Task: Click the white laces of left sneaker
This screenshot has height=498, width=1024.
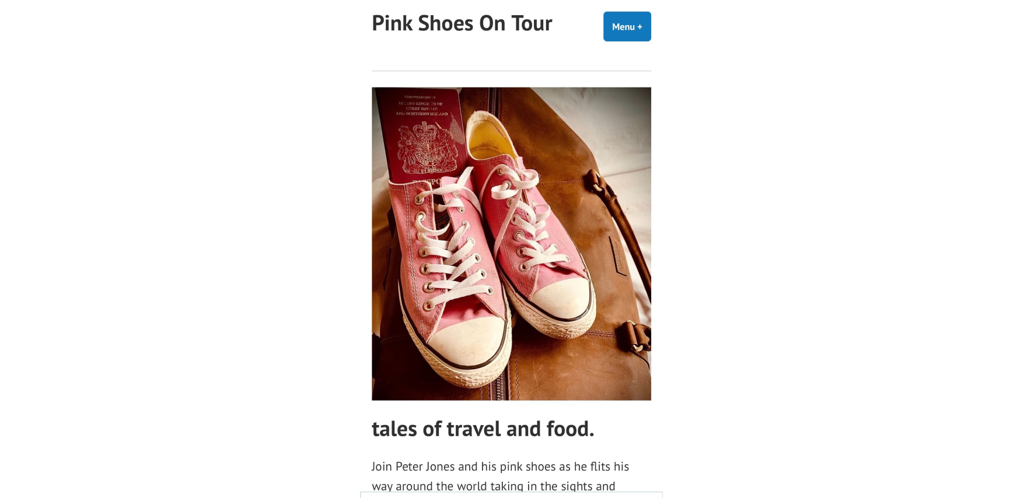Action: pos(446,245)
